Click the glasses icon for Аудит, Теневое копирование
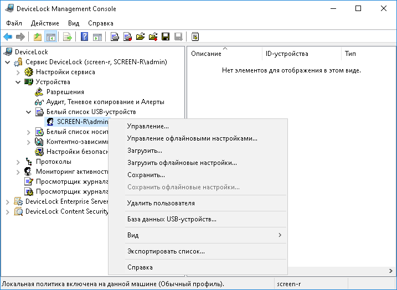 (39, 102)
